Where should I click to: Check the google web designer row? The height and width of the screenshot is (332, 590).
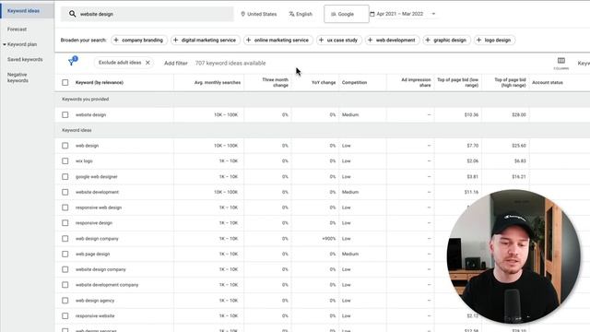click(x=65, y=176)
